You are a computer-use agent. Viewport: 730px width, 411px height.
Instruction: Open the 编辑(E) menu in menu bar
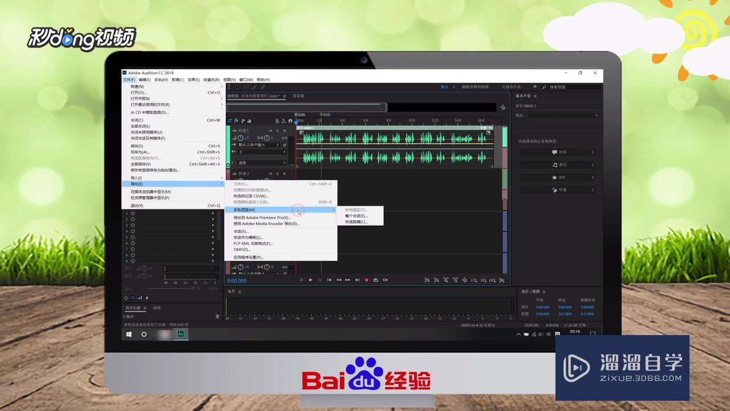point(145,80)
